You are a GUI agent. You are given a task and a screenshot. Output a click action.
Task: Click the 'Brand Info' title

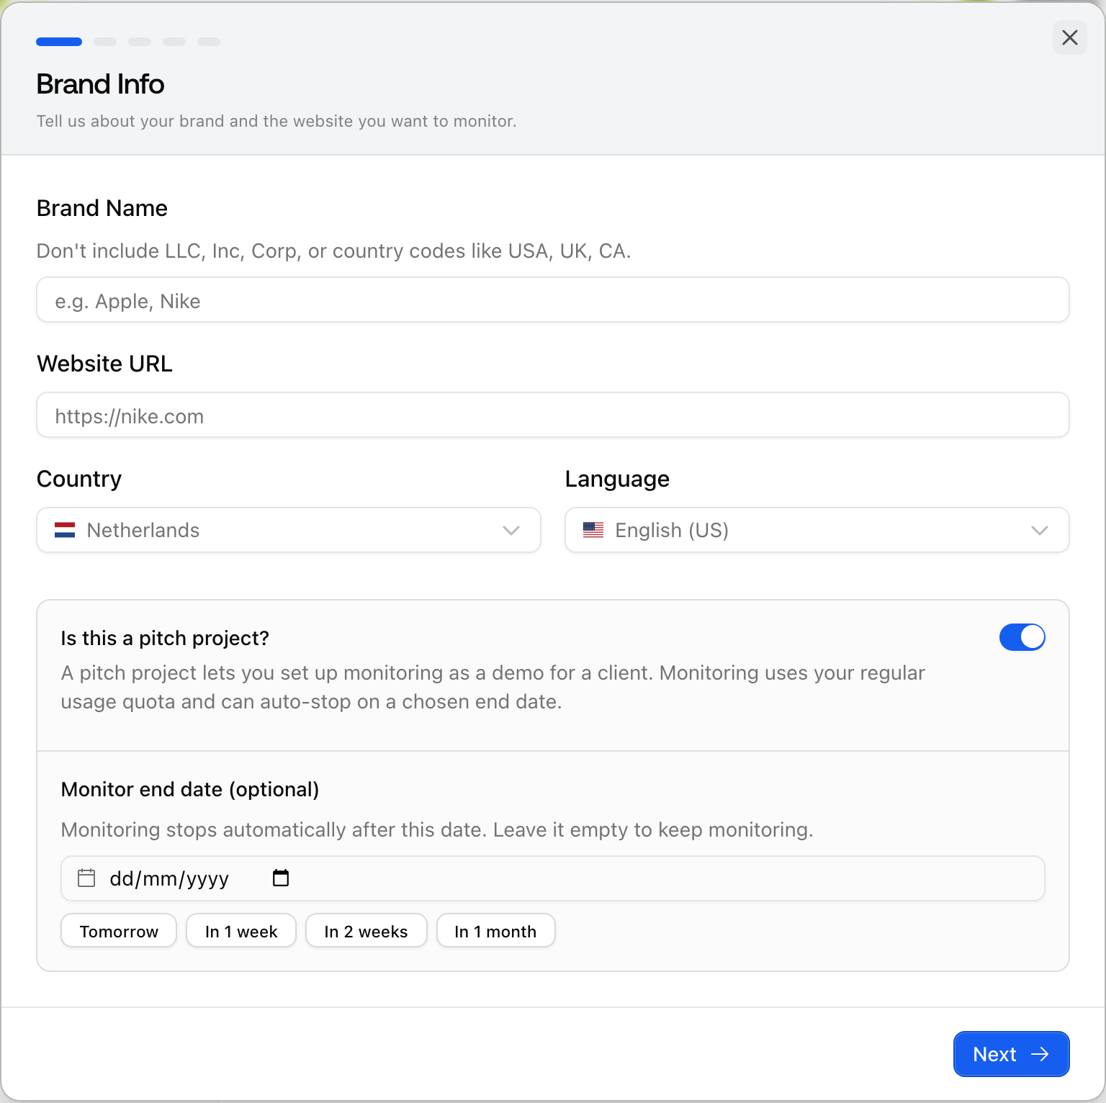[x=100, y=84]
